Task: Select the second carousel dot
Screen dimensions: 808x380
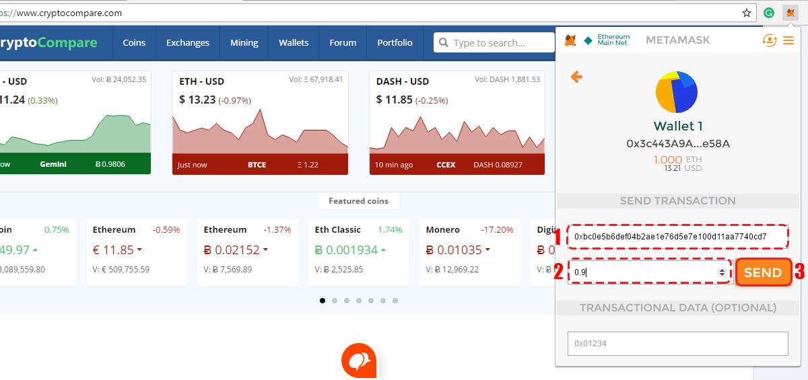Action: click(335, 301)
